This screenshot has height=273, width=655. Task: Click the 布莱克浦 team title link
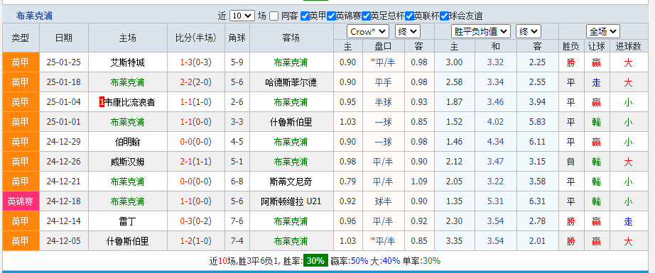point(34,16)
